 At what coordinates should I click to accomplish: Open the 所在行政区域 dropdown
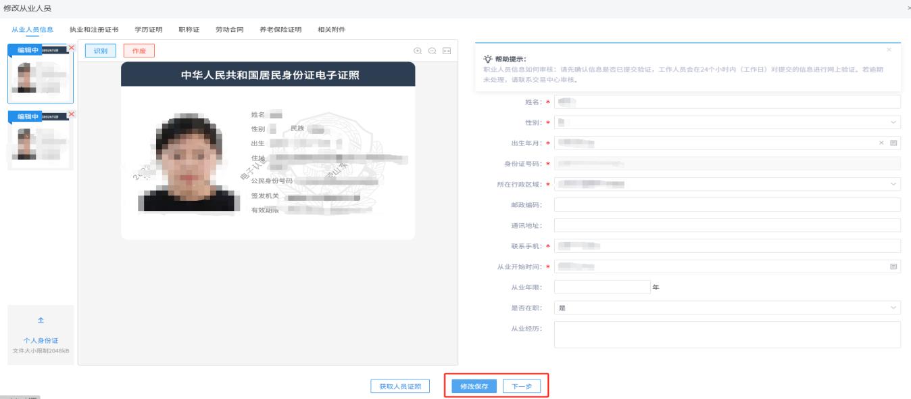coord(727,184)
